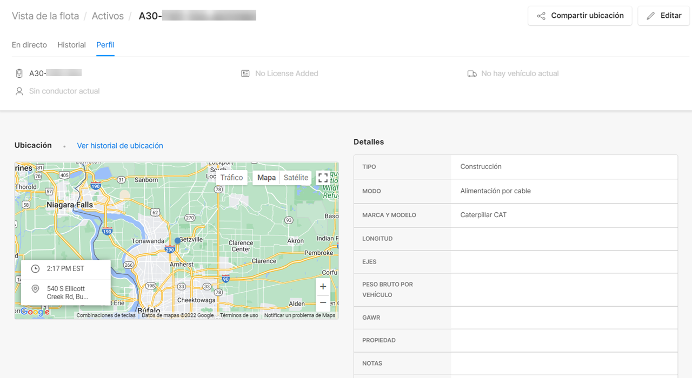Click the 540 S Ellicott address card
This screenshot has height=378, width=692.
point(67,293)
